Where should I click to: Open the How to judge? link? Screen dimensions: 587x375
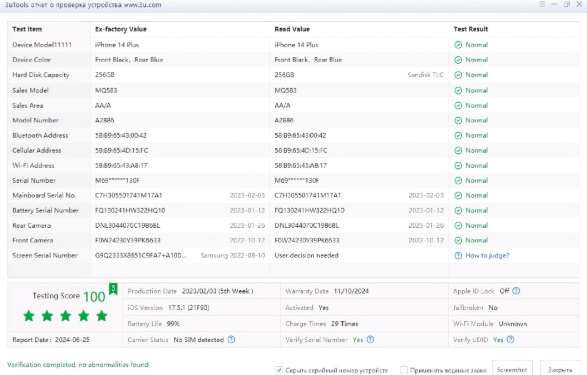pyautogui.click(x=487, y=255)
